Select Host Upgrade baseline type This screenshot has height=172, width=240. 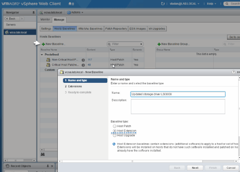[x=114, y=135]
